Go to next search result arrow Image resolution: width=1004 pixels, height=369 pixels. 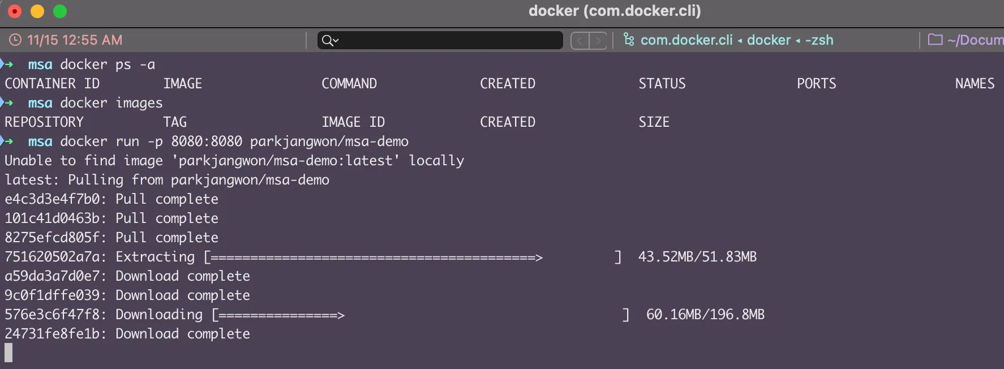click(x=598, y=41)
